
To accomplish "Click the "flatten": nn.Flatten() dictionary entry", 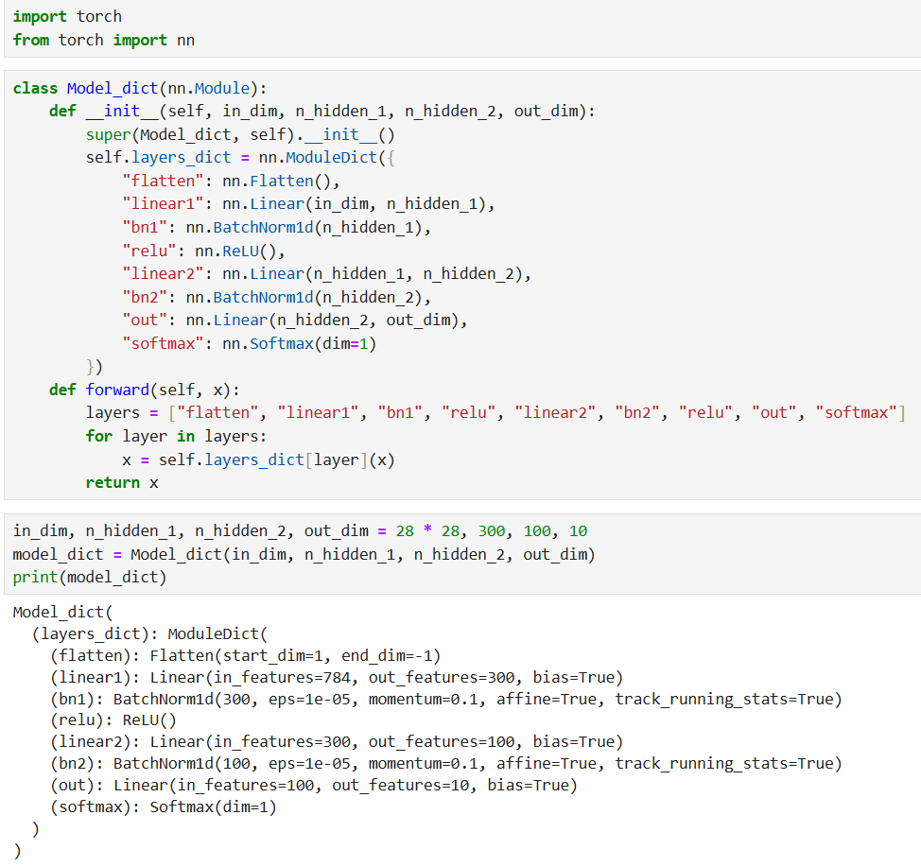I will click(x=231, y=181).
